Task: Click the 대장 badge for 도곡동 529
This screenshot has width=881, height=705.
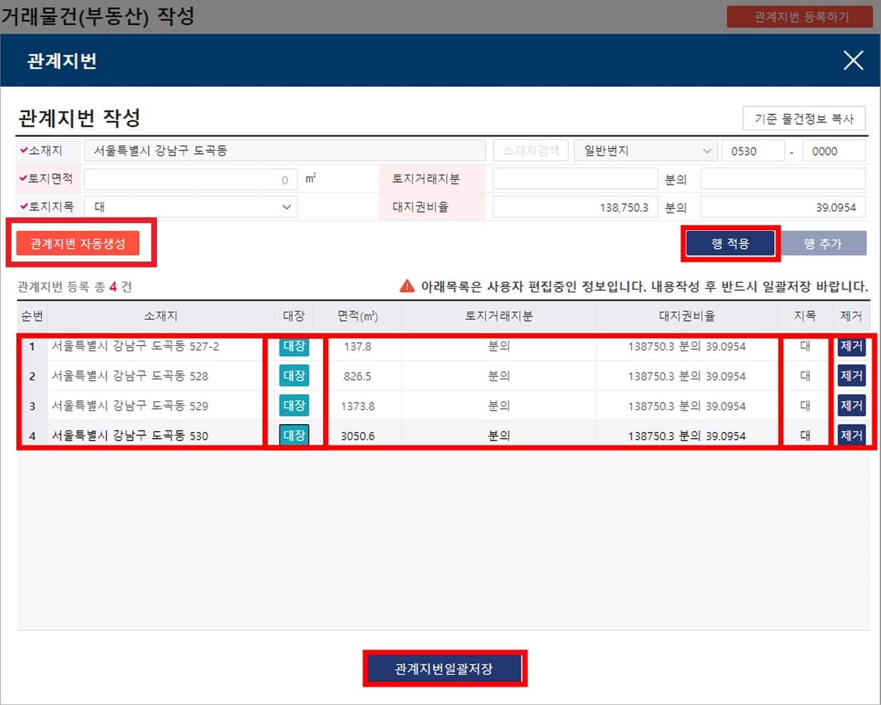Action: coord(295,406)
